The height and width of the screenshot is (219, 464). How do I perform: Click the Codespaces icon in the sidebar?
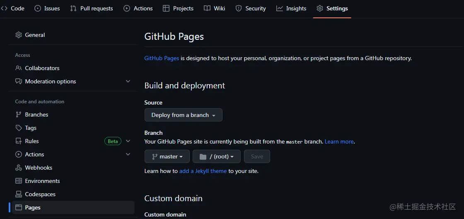coord(19,194)
